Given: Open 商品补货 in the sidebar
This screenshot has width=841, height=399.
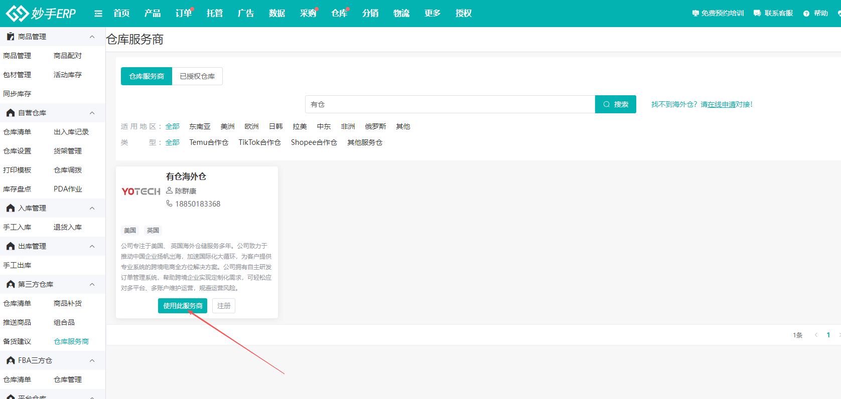Looking at the screenshot, I should (x=68, y=303).
